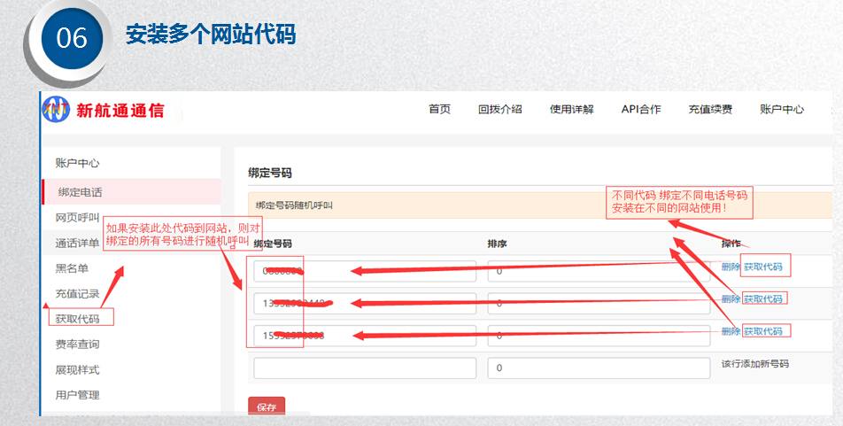Focus the empty new phone number field
Viewport: 843px width, 426px height.
(x=365, y=368)
